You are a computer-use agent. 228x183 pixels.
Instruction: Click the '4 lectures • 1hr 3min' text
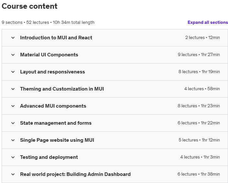(200, 157)
